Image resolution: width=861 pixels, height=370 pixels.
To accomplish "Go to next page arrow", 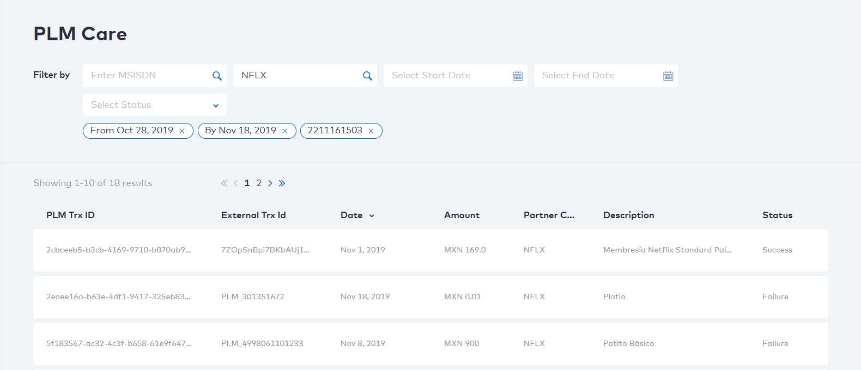I will click(270, 183).
